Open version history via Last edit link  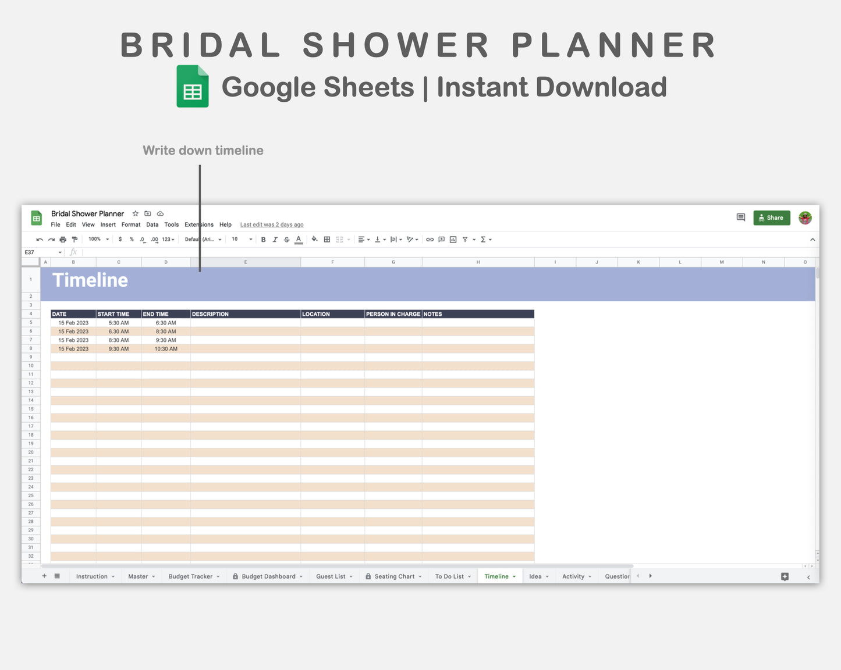click(271, 224)
